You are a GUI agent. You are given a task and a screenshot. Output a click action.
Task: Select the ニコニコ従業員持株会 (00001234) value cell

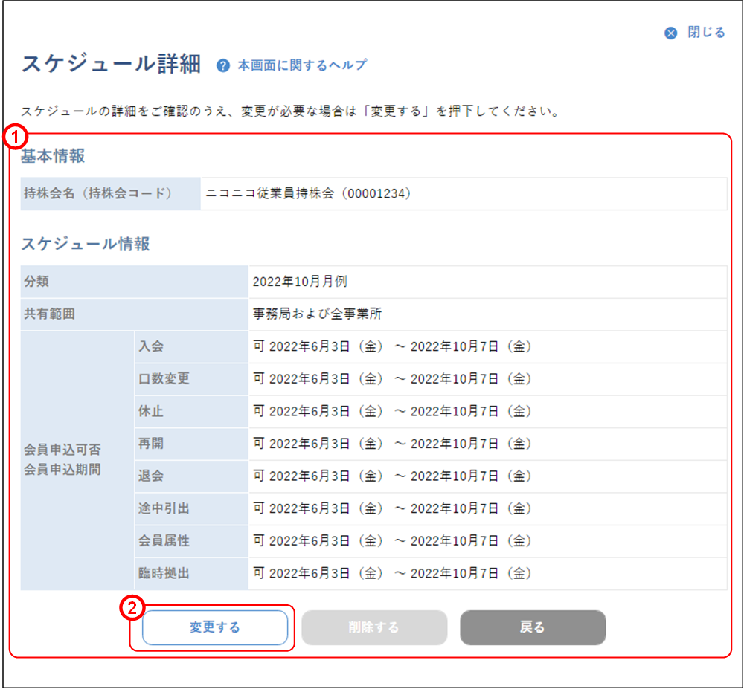pos(308,194)
